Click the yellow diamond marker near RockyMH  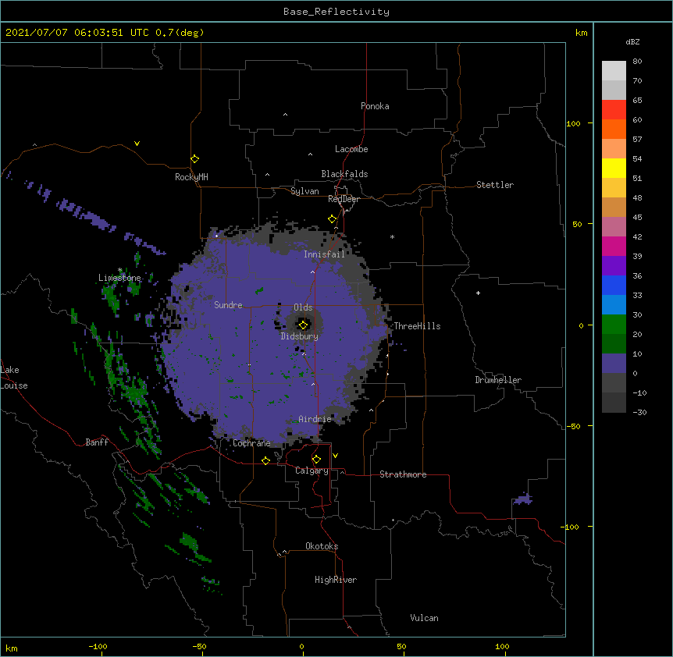194,159
